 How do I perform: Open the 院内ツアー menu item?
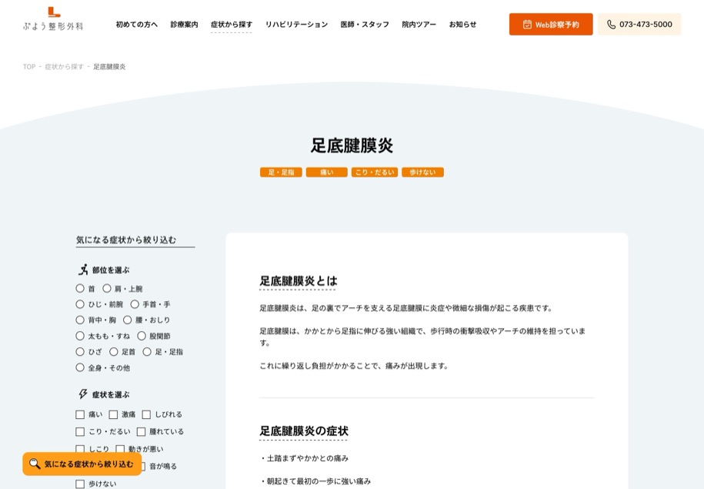pyautogui.click(x=419, y=25)
